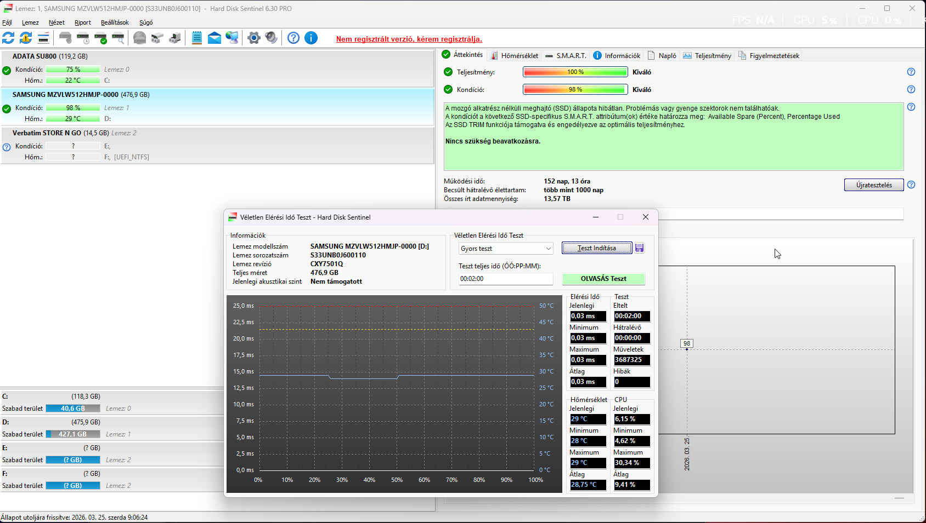Screen dimensions: 926x523
Task: Click the disk with magnifier toolbar icon
Action: [x=118, y=38]
